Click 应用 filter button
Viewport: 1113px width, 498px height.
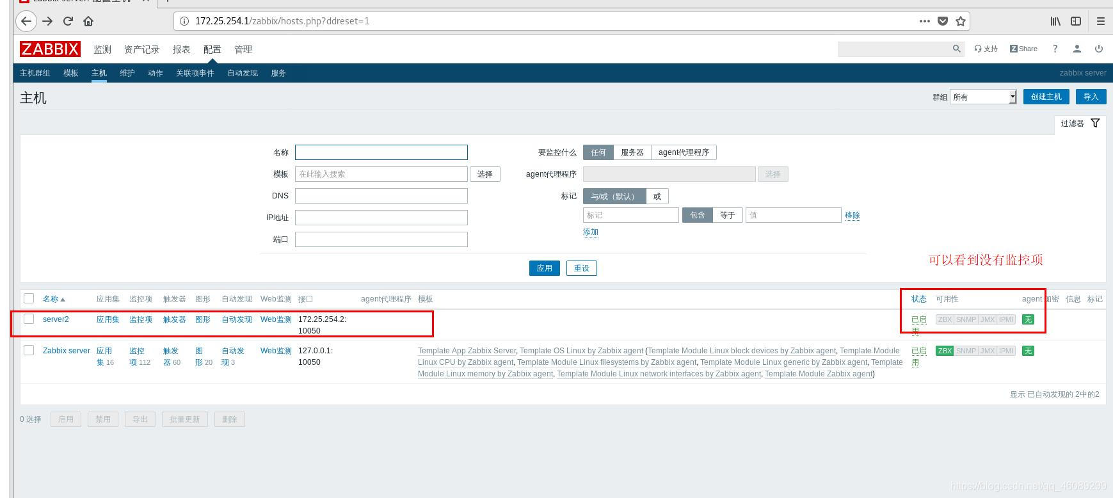pos(545,268)
